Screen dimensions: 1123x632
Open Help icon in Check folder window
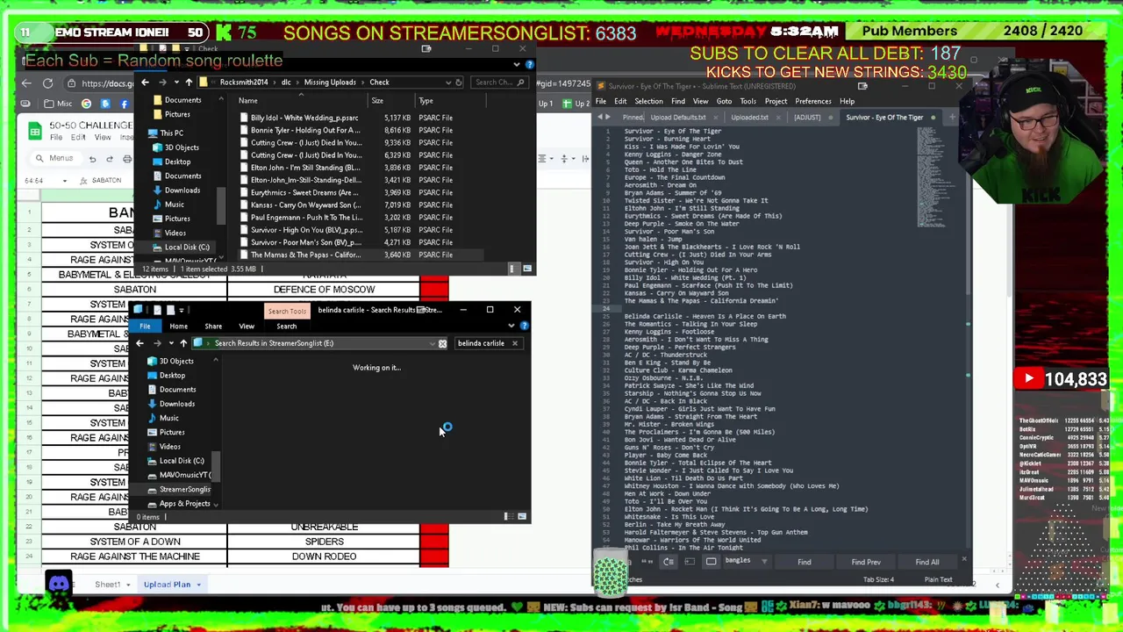click(x=529, y=64)
